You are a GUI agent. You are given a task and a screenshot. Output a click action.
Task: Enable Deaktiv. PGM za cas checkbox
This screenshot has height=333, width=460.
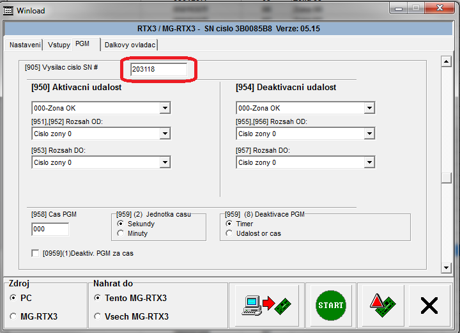click(x=36, y=254)
